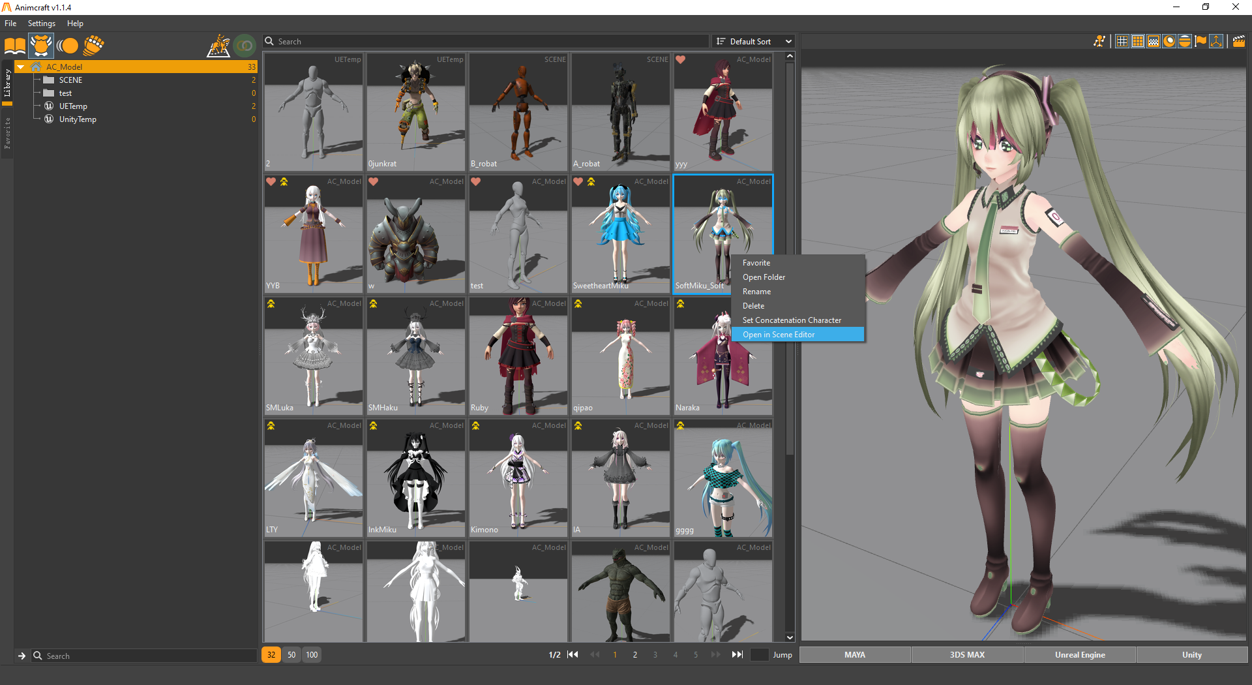Click the horse rider statue icon
Viewport: 1252px width, 685px height.
click(x=218, y=46)
